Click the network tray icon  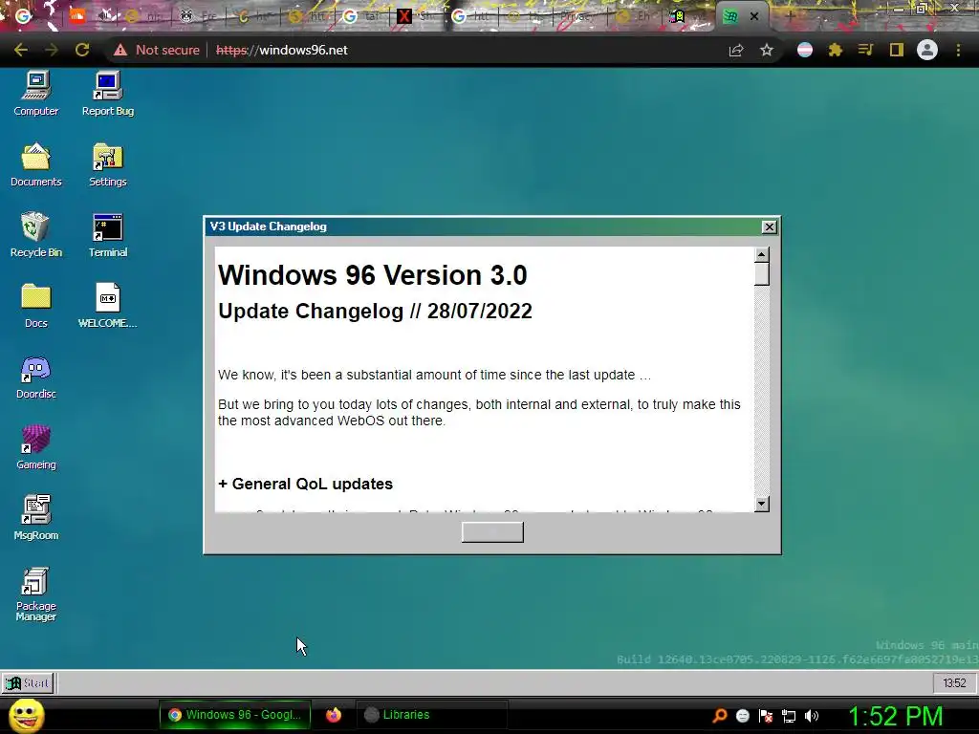789,715
